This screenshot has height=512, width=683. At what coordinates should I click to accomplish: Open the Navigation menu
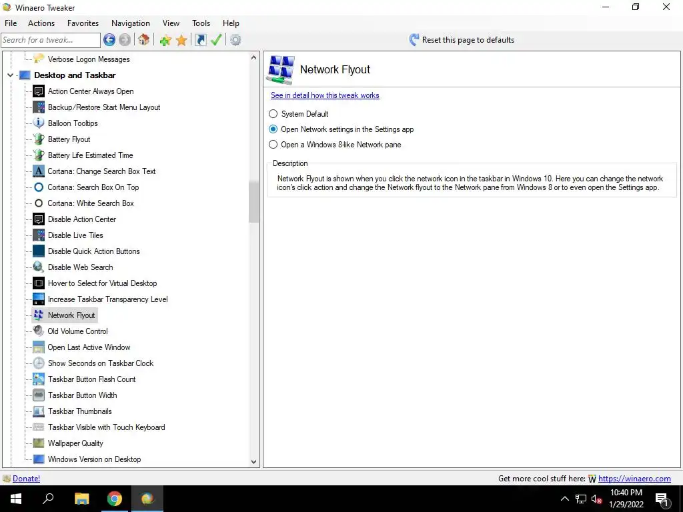coord(131,23)
